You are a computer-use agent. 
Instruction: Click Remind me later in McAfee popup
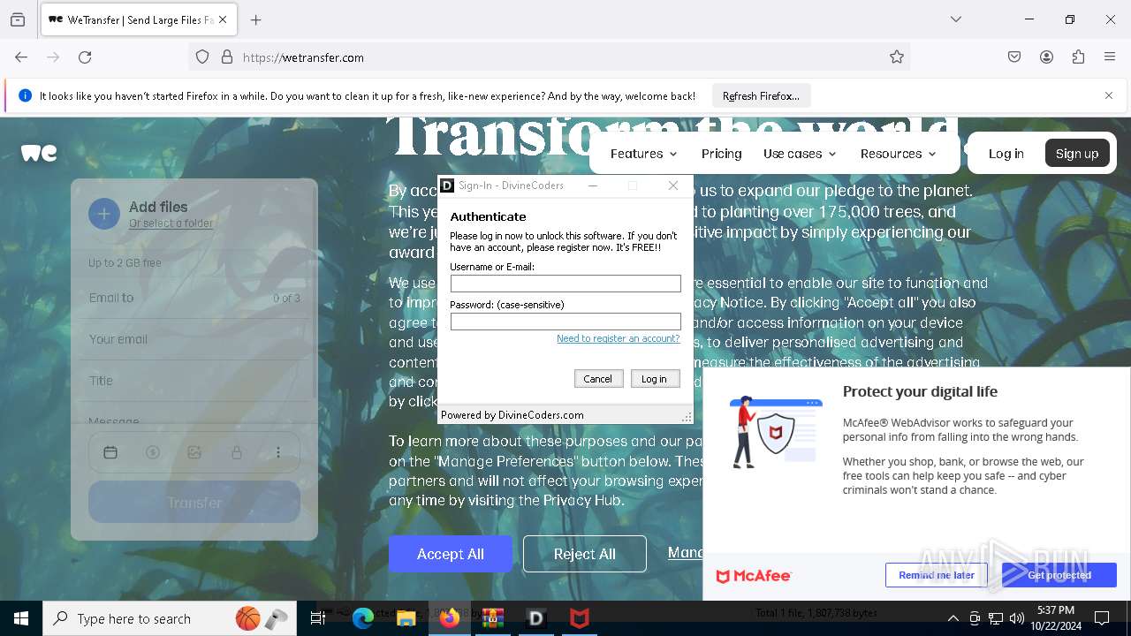[937, 575]
